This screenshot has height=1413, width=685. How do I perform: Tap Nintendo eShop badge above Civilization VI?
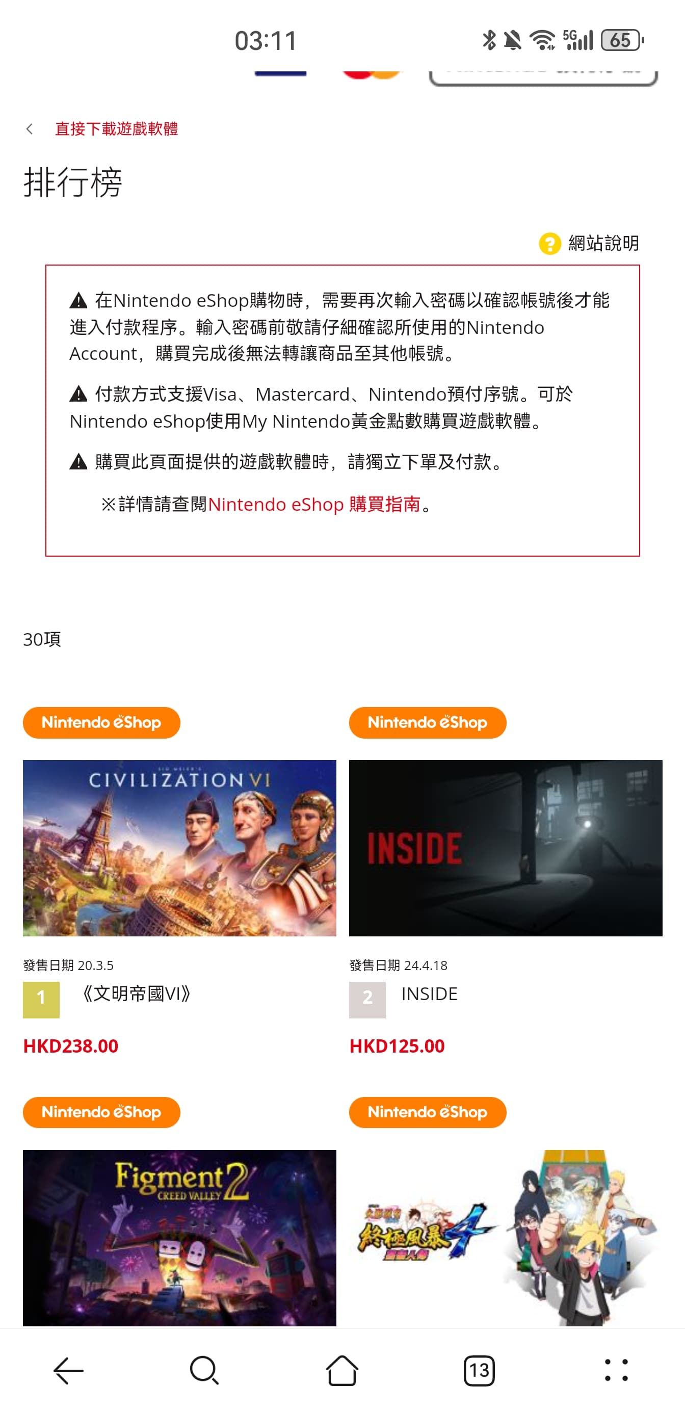101,722
